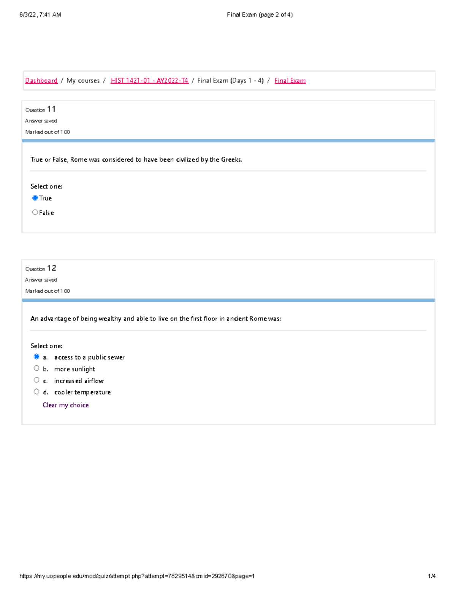Click the Question 11 heading
456x591 pixels.
tap(41, 110)
